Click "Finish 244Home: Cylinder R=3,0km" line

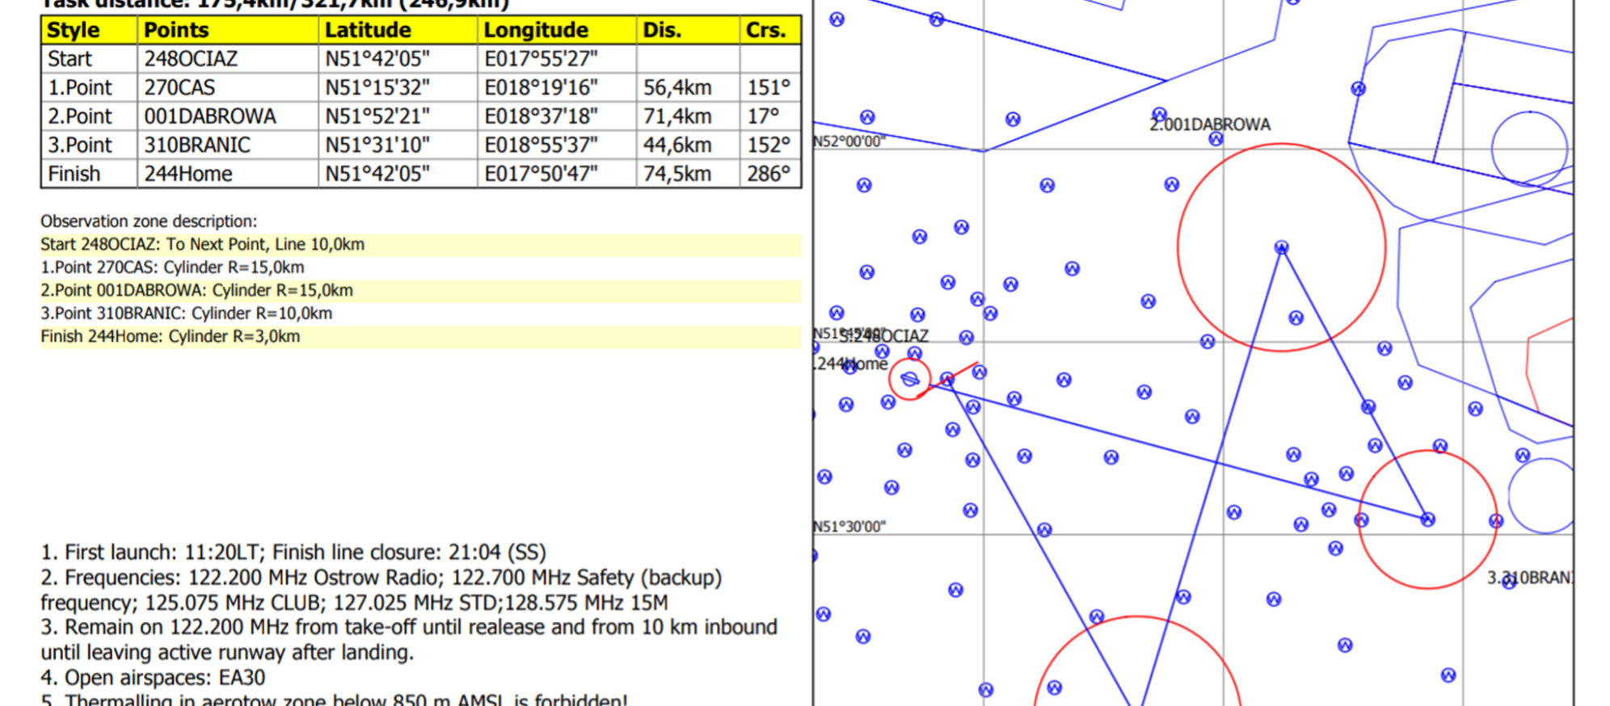pos(170,337)
